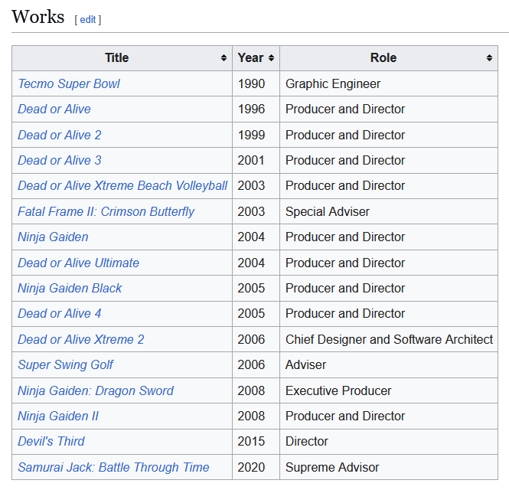Open the Ninja Gaiden link (2004)
The width and height of the screenshot is (509, 490).
pos(53,237)
